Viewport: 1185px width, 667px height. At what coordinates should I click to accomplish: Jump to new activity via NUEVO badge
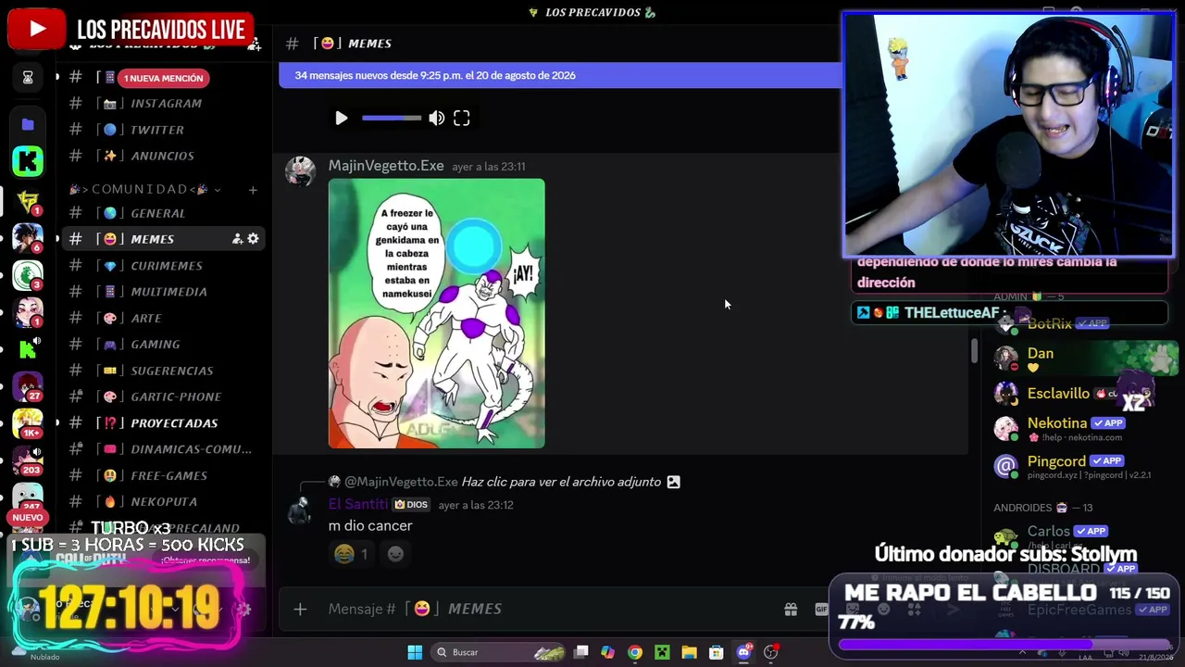tap(28, 518)
